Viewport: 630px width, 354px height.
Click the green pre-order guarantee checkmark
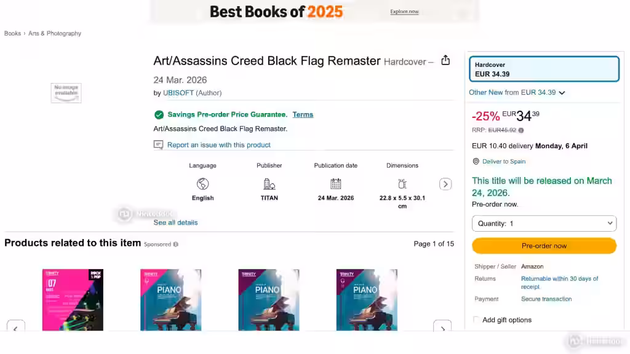(x=159, y=114)
